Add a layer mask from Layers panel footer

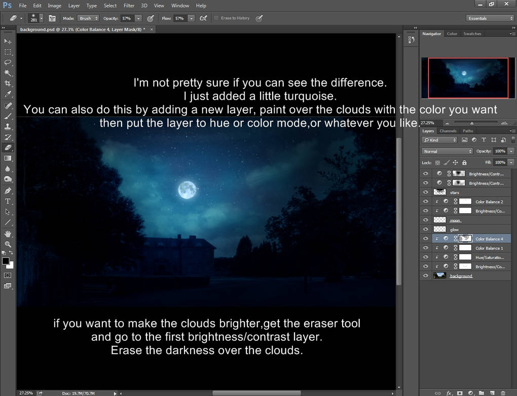pyautogui.click(x=460, y=392)
